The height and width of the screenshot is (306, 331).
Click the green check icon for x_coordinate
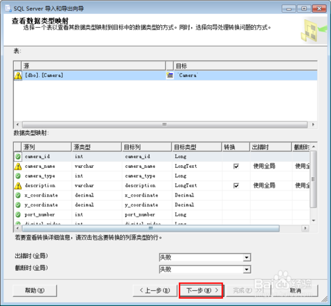pyautogui.click(x=18, y=195)
